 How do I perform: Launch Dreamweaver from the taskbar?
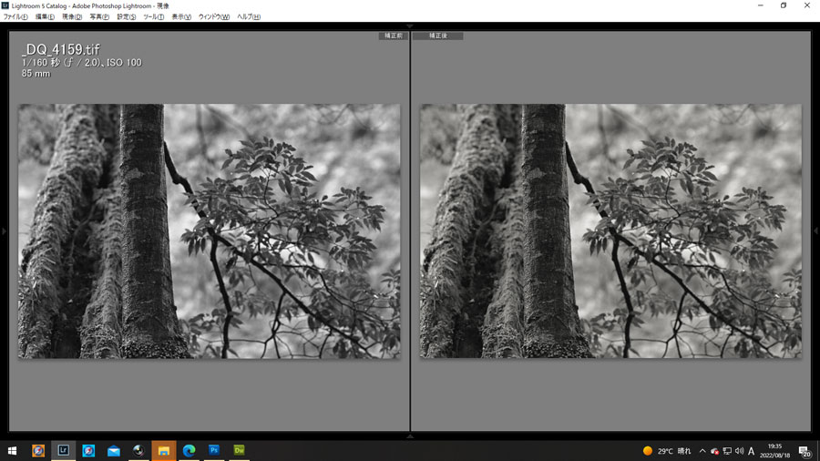click(240, 450)
